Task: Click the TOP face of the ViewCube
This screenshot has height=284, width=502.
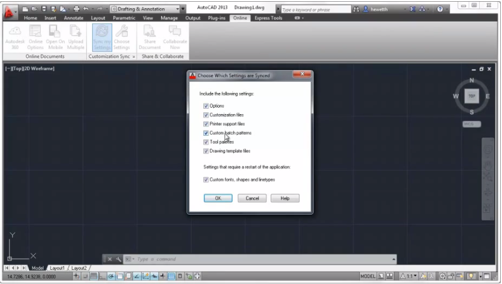Action: [x=471, y=96]
